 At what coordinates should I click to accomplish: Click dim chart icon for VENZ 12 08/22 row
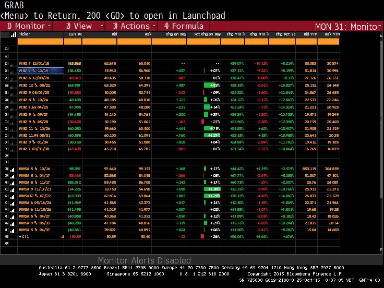[x=12, y=86]
